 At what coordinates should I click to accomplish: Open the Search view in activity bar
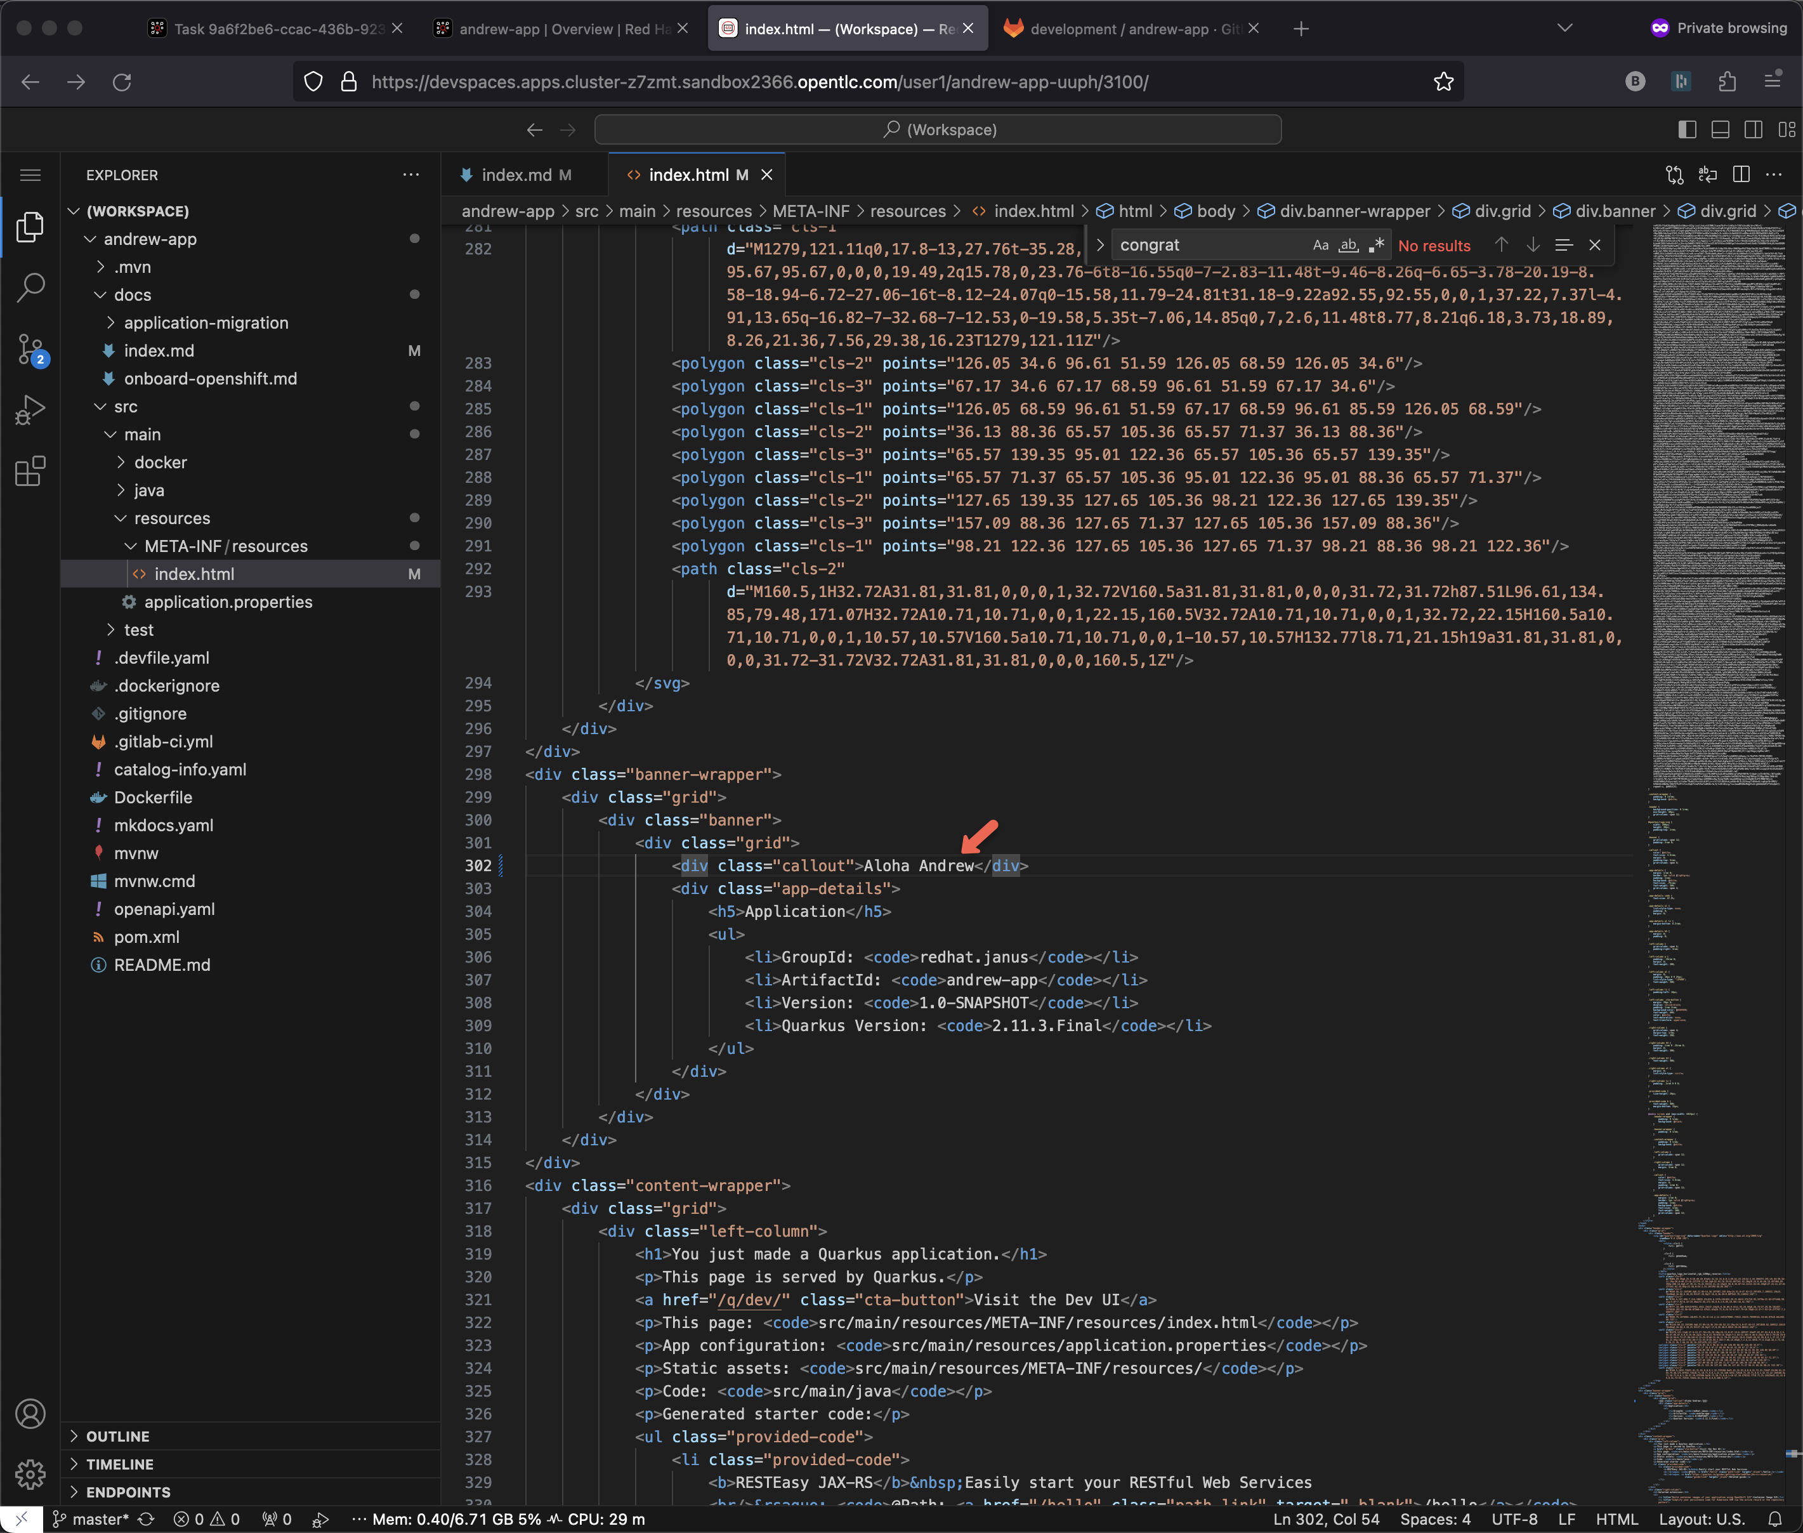coord(30,287)
